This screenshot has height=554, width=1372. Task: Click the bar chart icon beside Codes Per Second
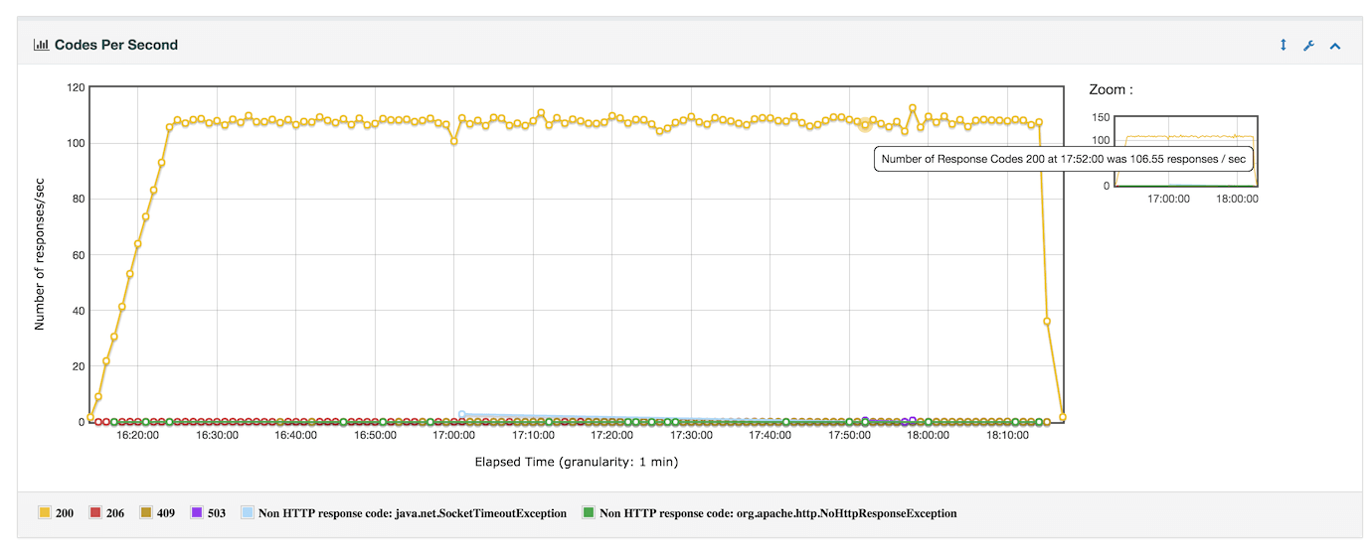pos(41,45)
